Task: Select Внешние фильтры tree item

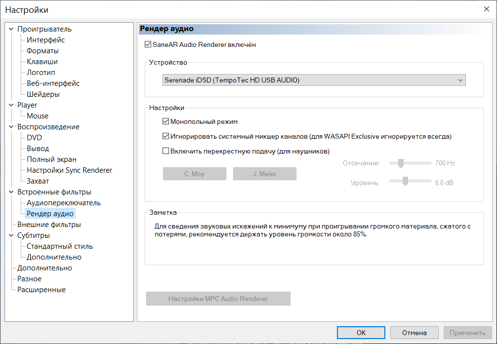Action: [49, 225]
